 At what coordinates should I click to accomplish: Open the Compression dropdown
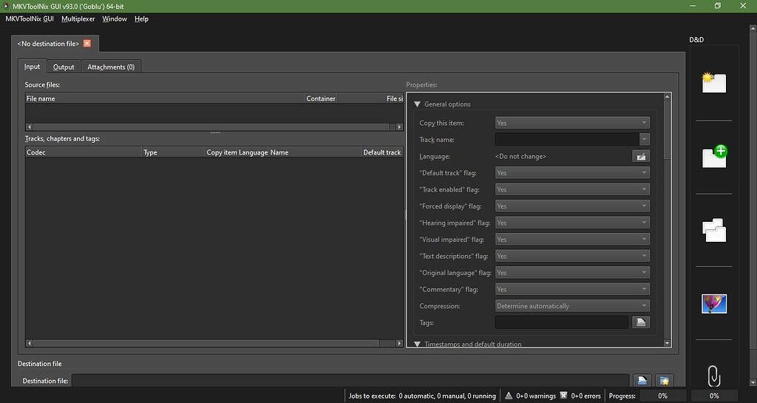point(572,306)
